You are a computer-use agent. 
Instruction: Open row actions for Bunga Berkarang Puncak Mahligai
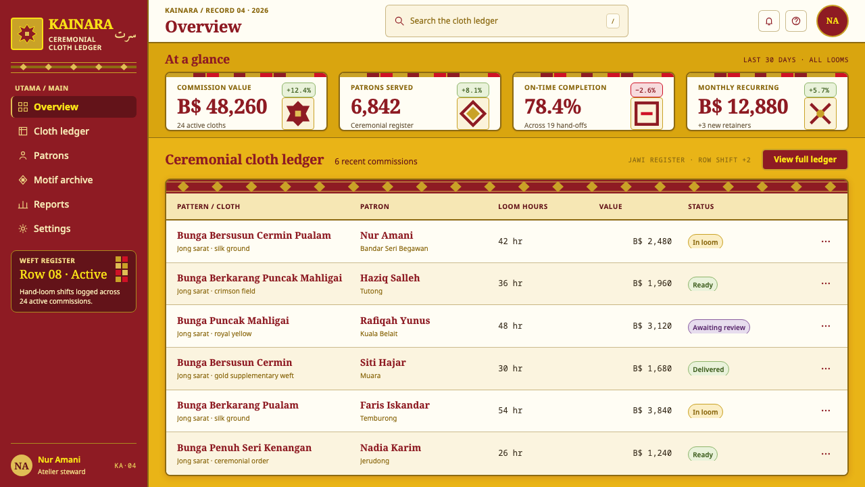(826, 284)
